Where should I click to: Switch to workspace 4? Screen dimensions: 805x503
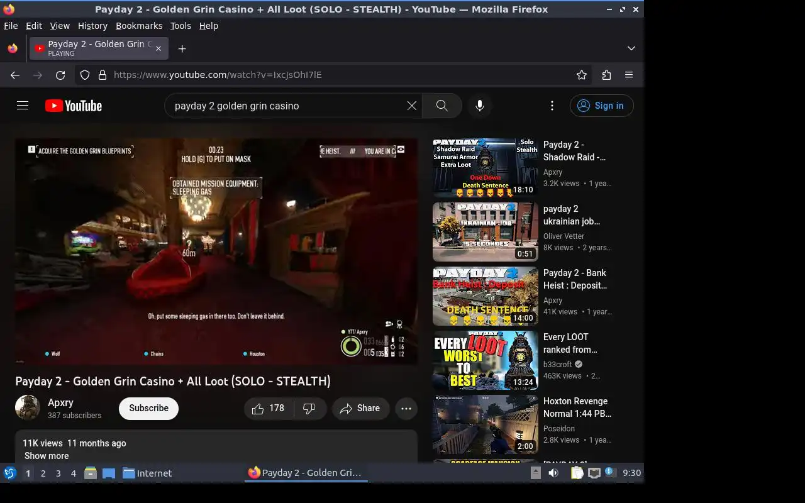(74, 473)
